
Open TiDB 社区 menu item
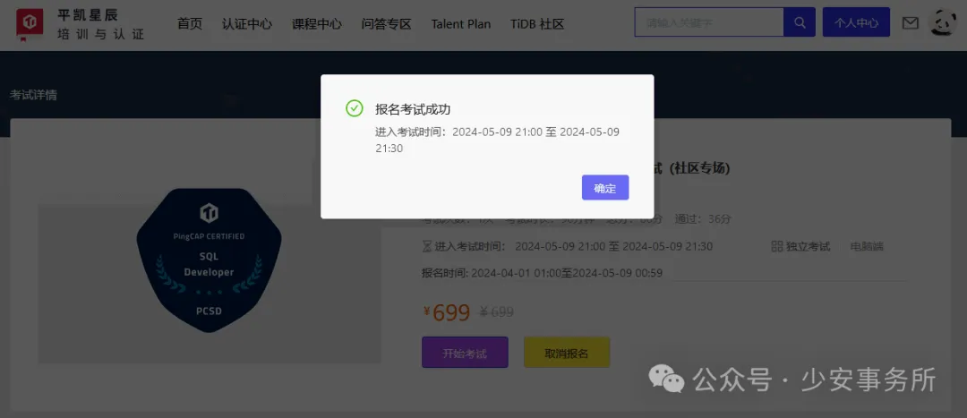tap(537, 24)
